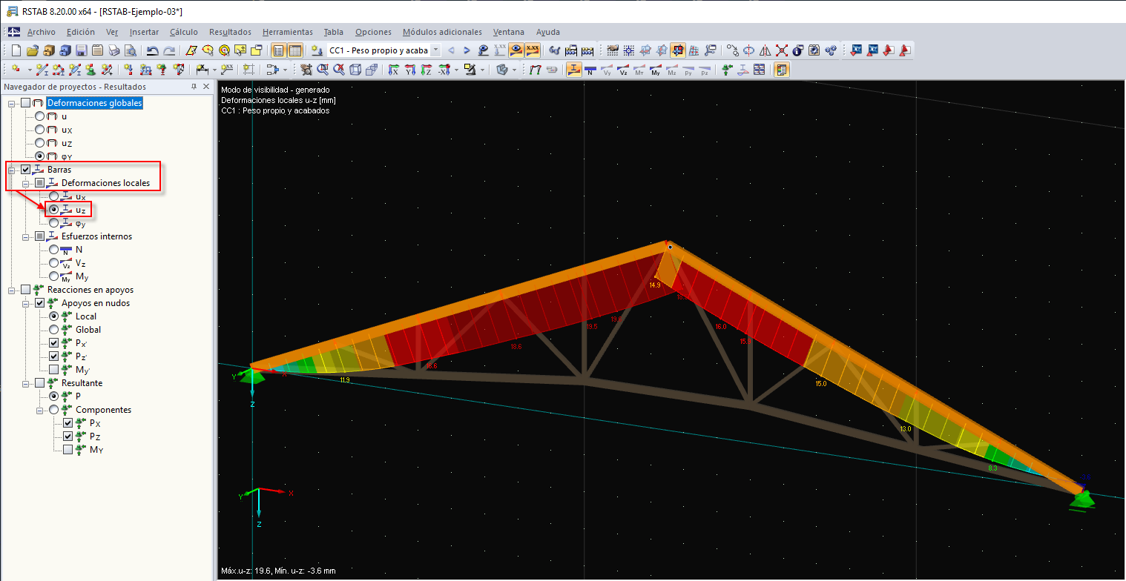Open the Resultados menu
The image size is (1126, 581).
tap(230, 32)
